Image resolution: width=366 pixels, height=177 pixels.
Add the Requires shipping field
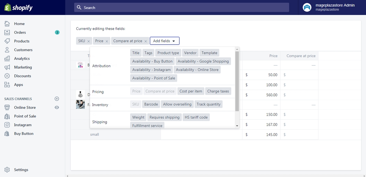pyautogui.click(x=164, y=117)
